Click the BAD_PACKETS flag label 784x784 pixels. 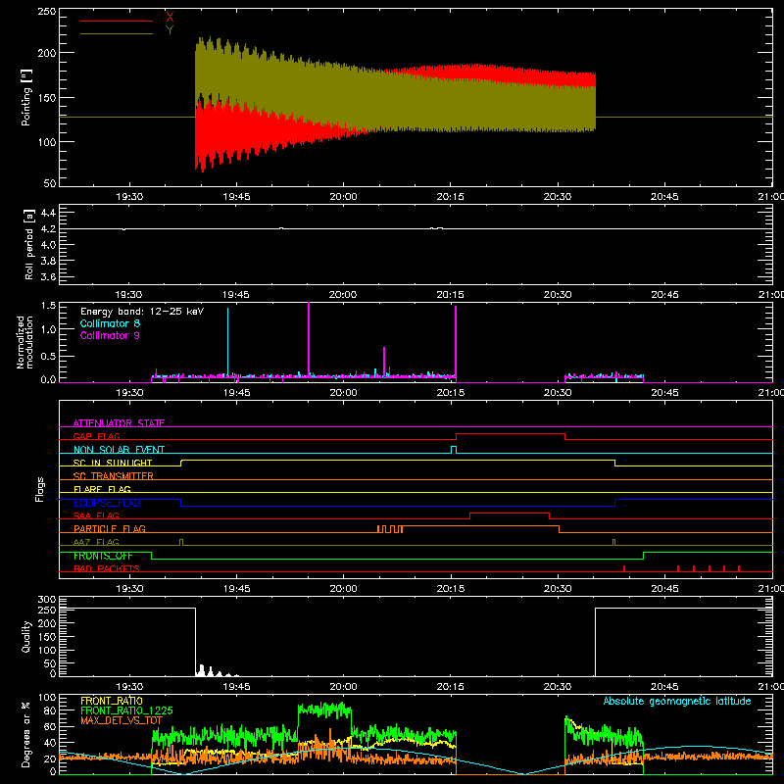click(x=107, y=568)
